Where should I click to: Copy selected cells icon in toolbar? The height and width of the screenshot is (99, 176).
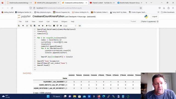(31, 26)
